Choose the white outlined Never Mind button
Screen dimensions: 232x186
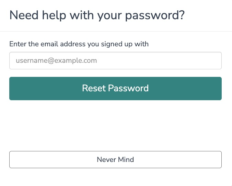(x=115, y=160)
